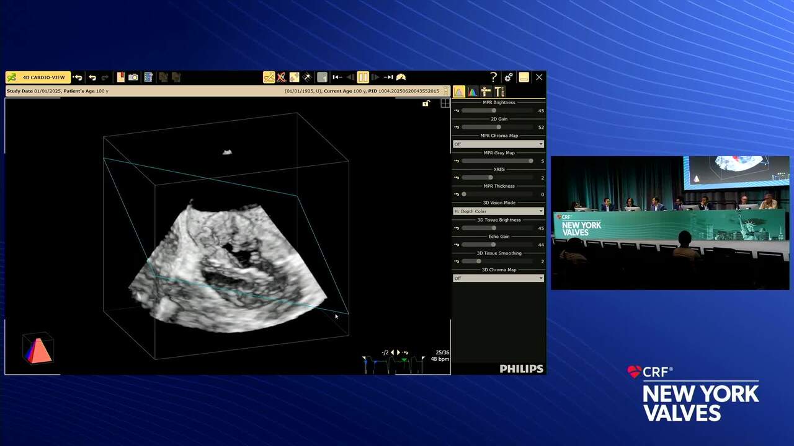Image resolution: width=794 pixels, height=446 pixels.
Task: Click the undo arrow icon
Action: click(x=92, y=77)
